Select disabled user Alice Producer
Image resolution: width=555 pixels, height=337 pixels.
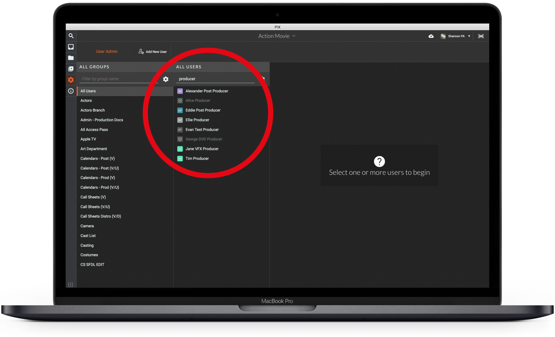tap(198, 101)
